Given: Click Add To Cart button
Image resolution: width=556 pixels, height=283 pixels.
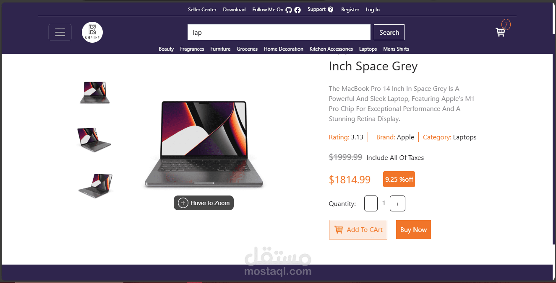Looking at the screenshot, I should pos(358,230).
